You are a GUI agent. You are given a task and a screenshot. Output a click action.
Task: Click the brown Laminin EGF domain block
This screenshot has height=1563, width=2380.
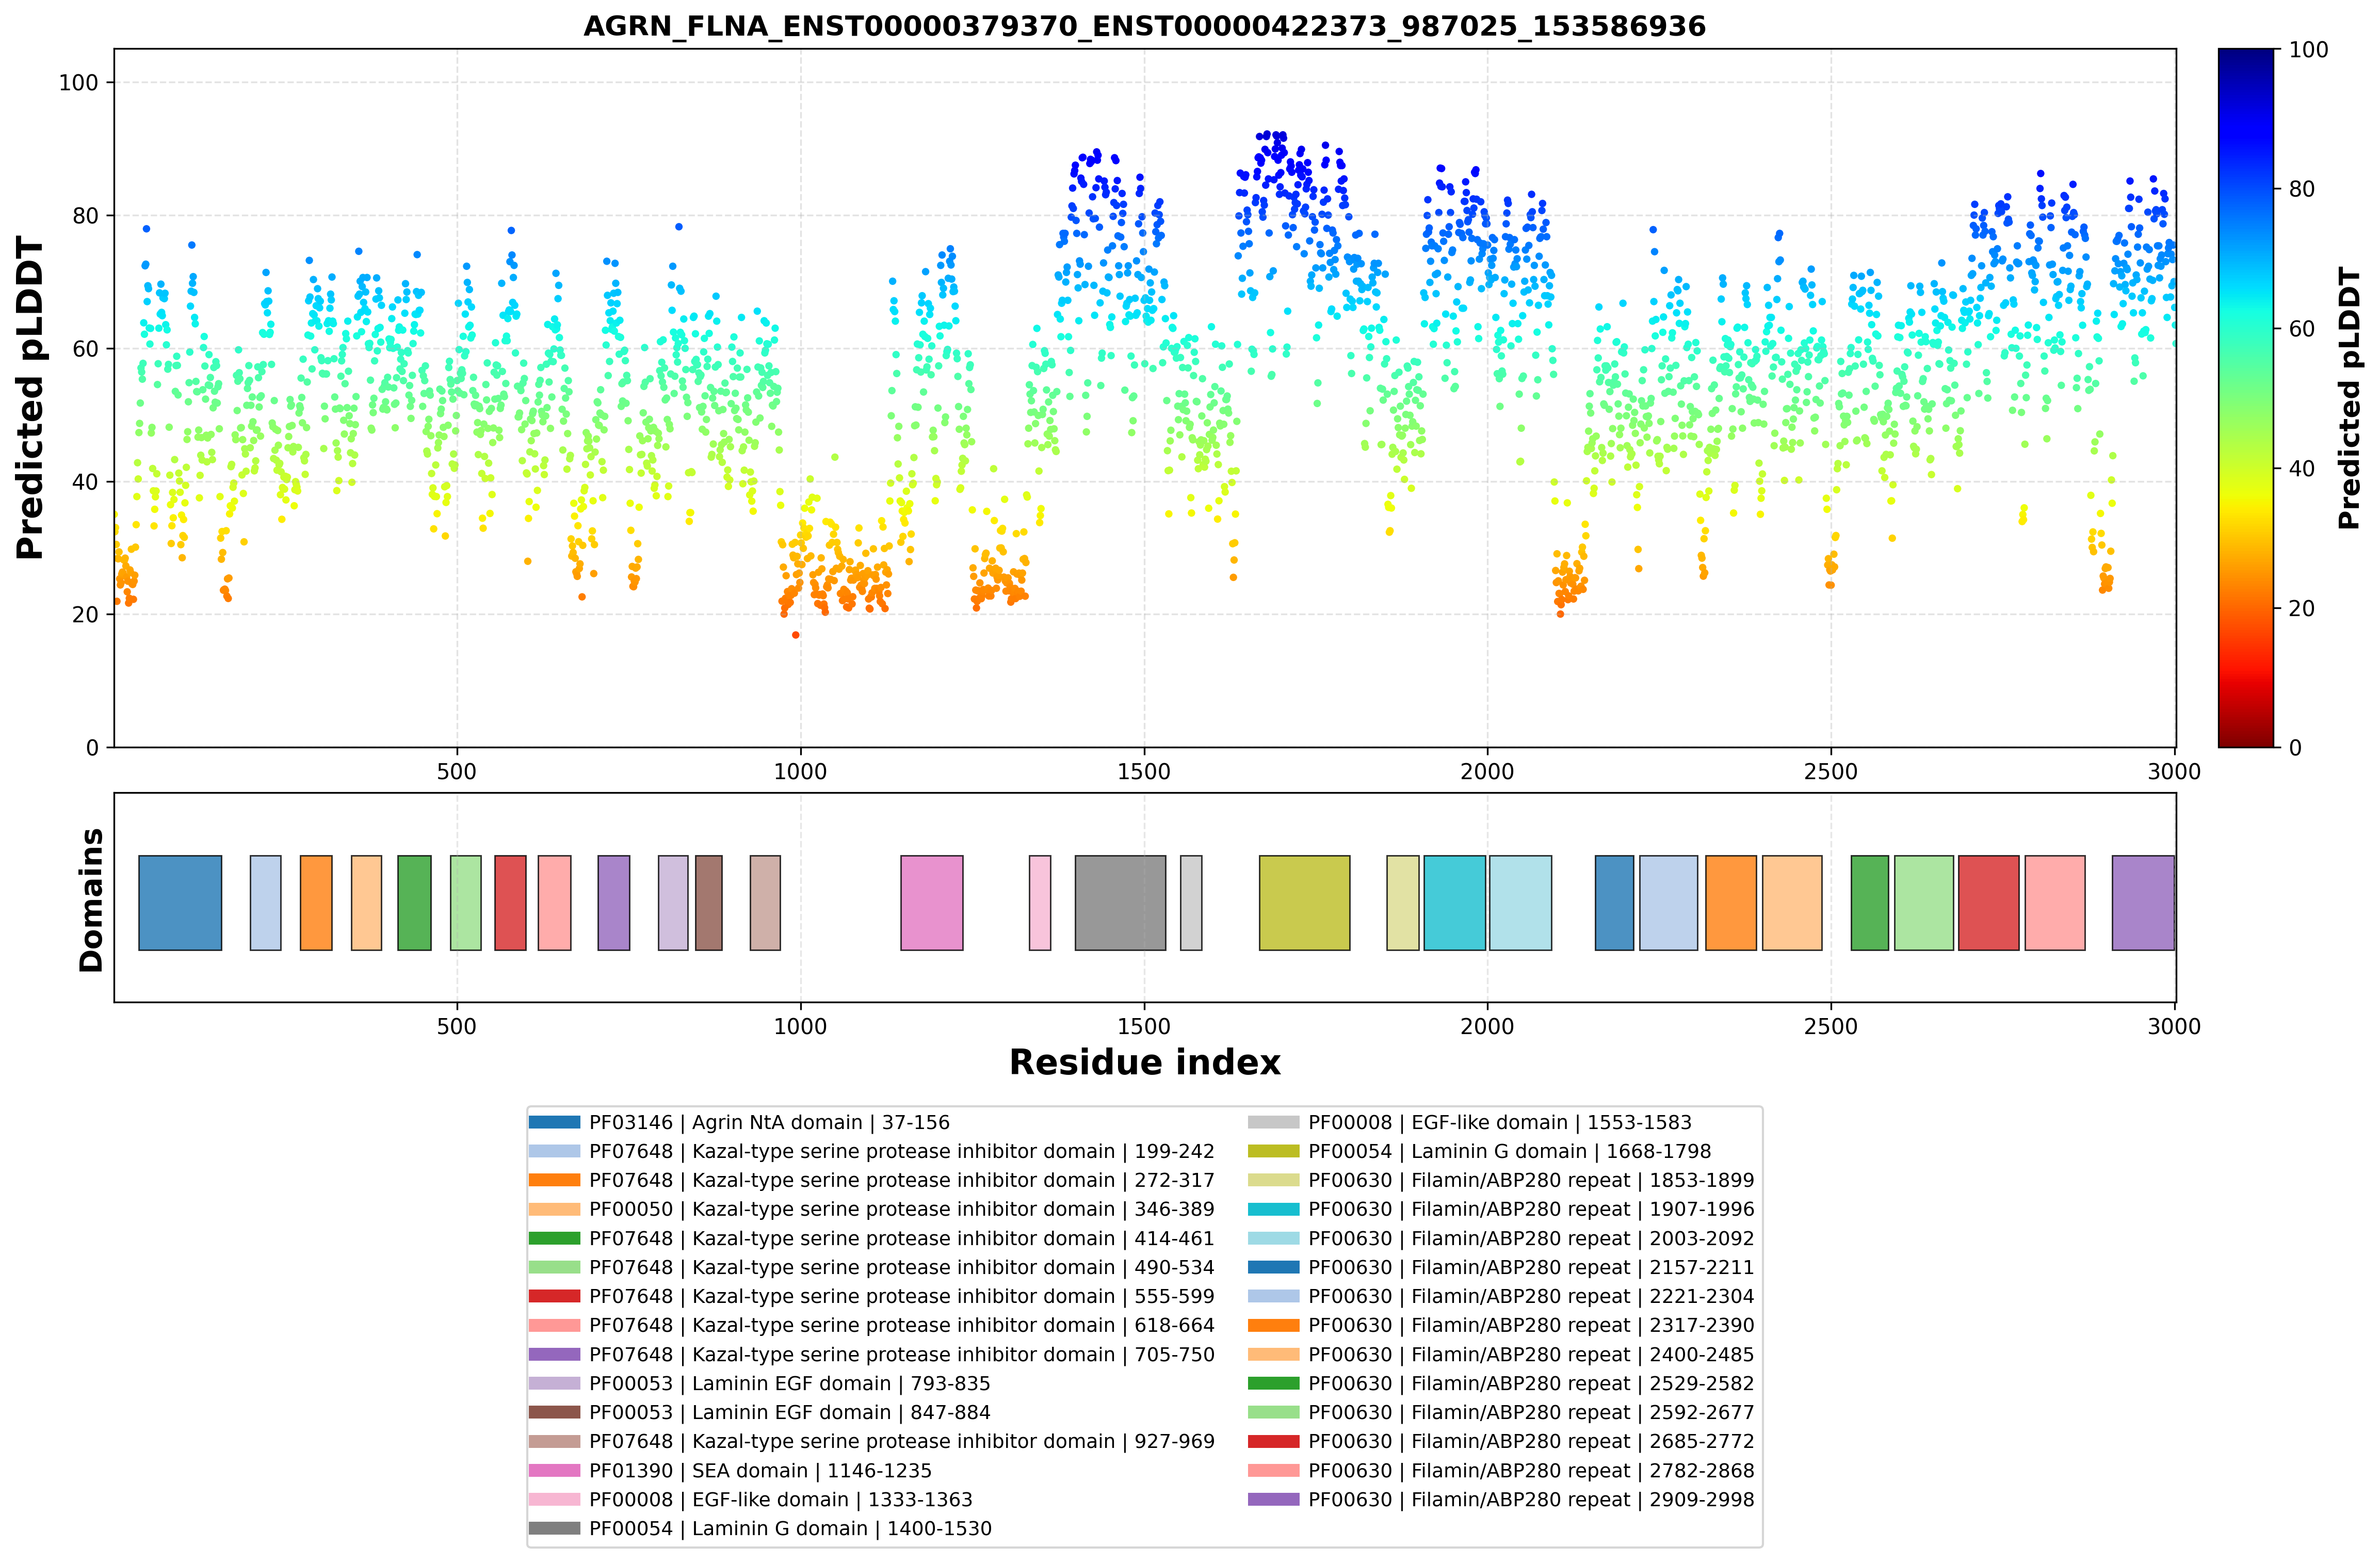click(709, 902)
